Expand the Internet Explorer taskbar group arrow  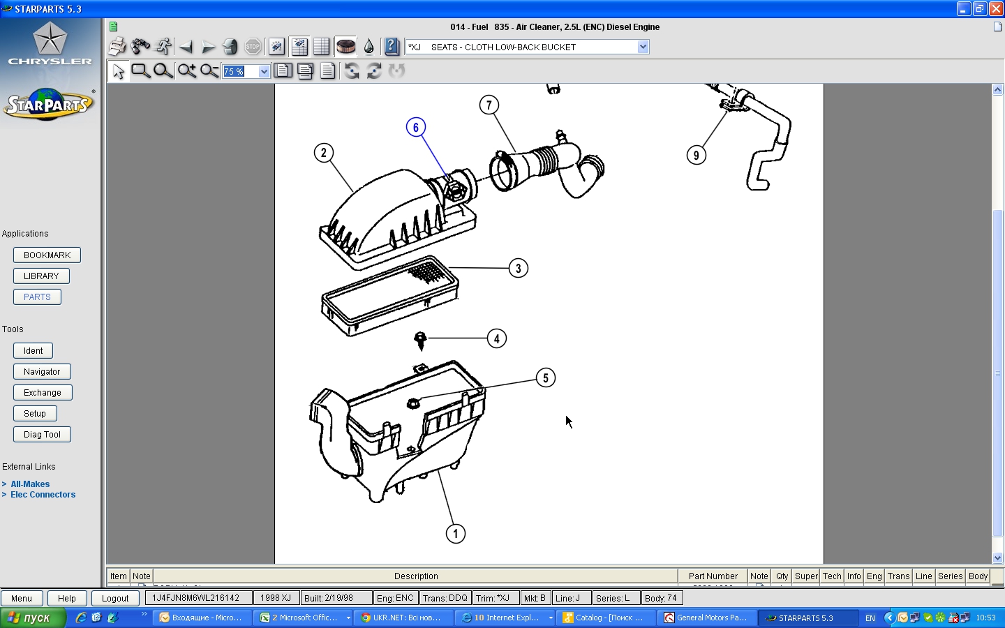click(x=551, y=618)
